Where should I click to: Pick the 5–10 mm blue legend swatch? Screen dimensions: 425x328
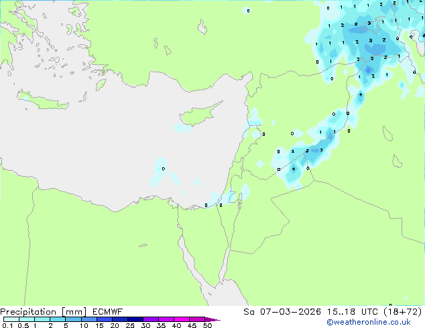pyautogui.click(x=73, y=319)
